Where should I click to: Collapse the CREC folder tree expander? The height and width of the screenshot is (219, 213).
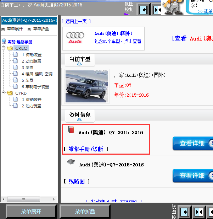pyautogui.click(x=3, y=48)
